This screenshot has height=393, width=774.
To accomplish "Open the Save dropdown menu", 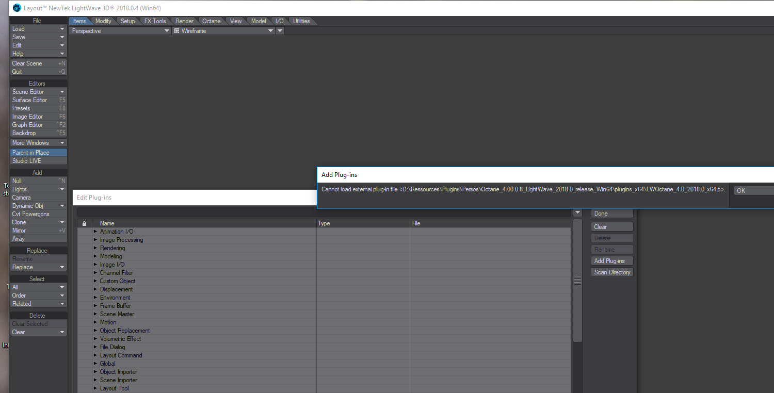I will 39,37.
